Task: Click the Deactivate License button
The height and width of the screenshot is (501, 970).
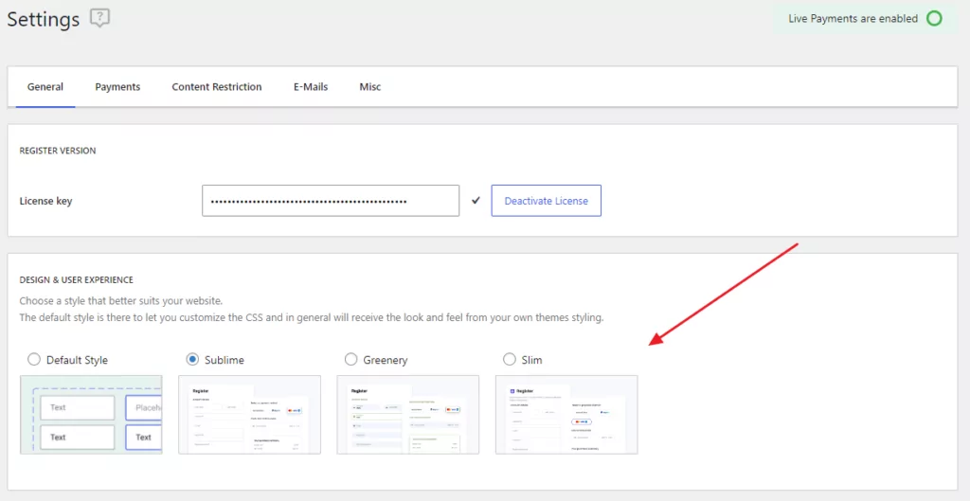Action: (547, 201)
